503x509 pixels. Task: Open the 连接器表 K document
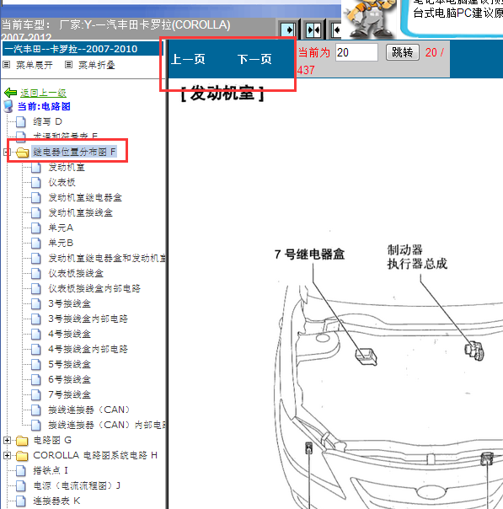pyautogui.click(x=56, y=501)
